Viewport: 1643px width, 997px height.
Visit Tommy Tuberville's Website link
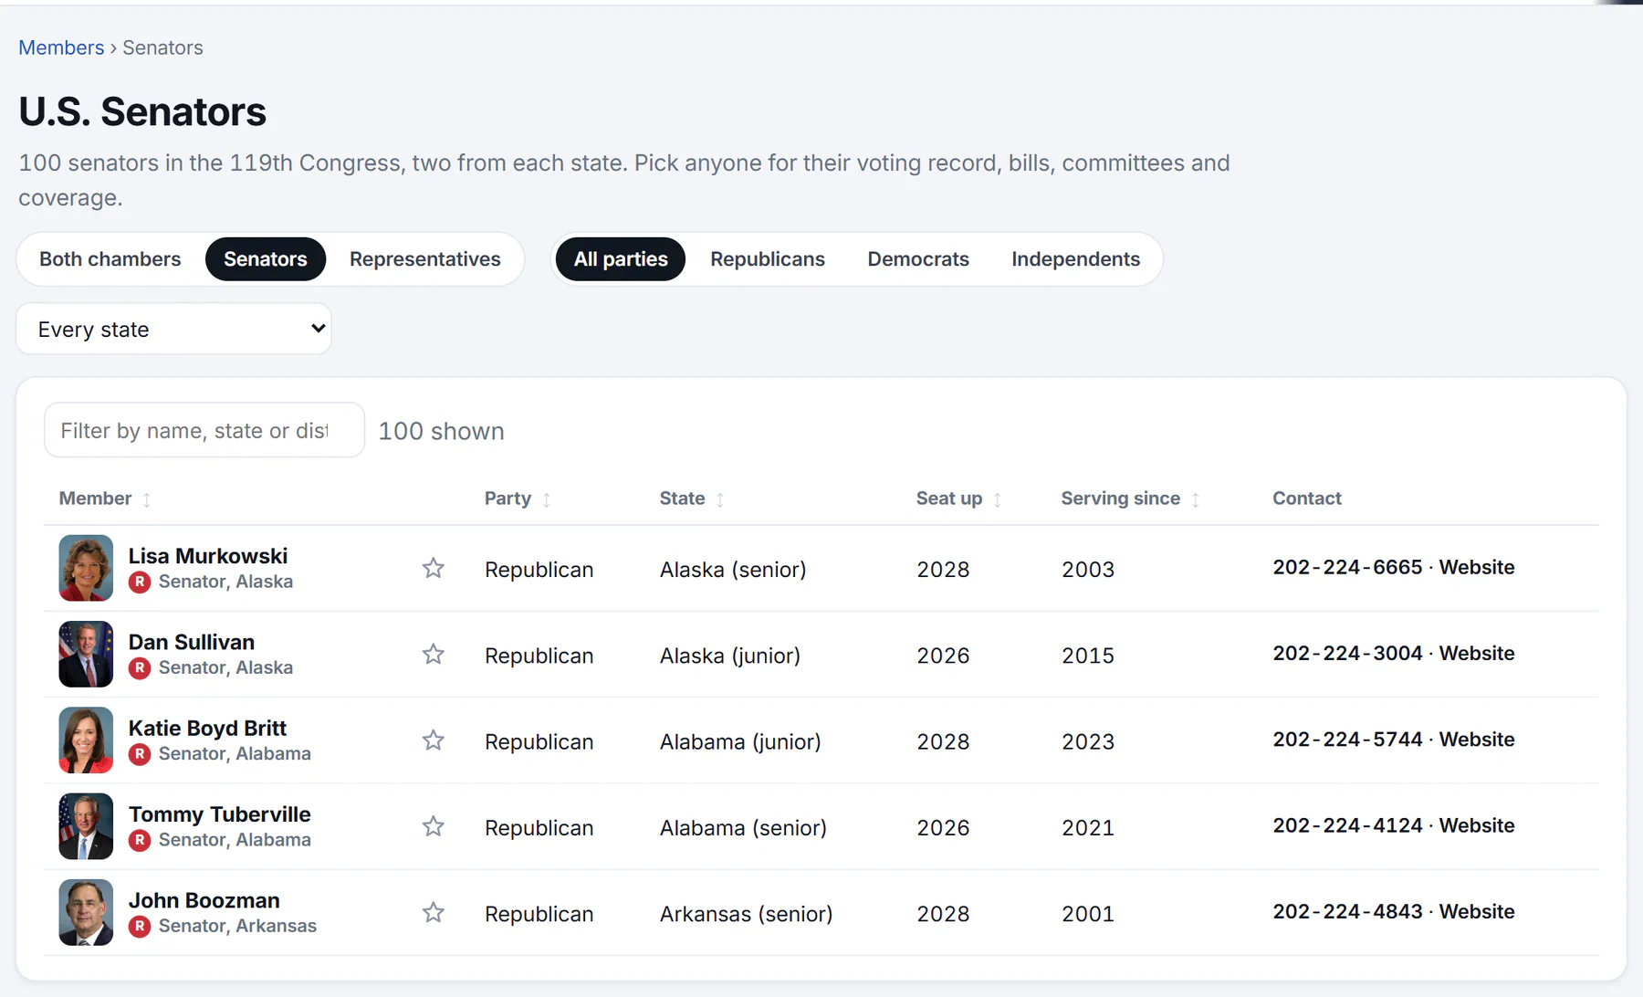pos(1477,825)
